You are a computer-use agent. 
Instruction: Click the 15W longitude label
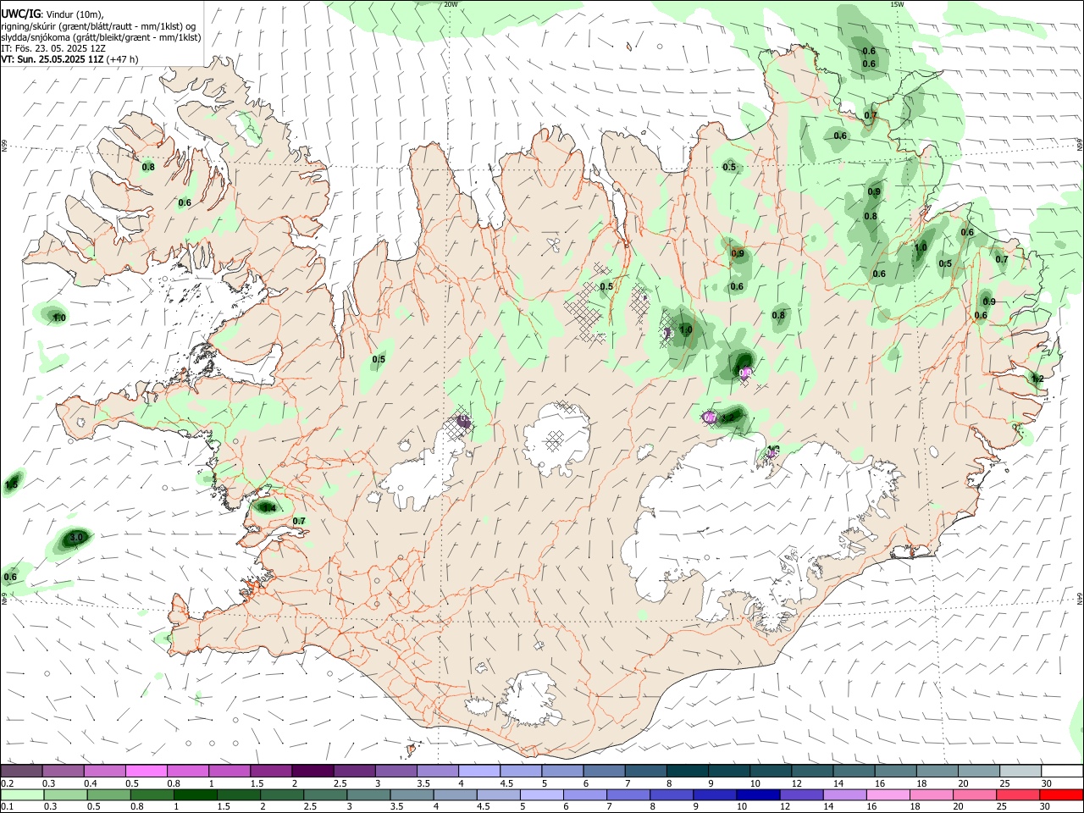tap(897, 4)
